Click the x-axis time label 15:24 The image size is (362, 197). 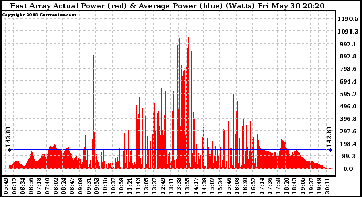click(220, 186)
